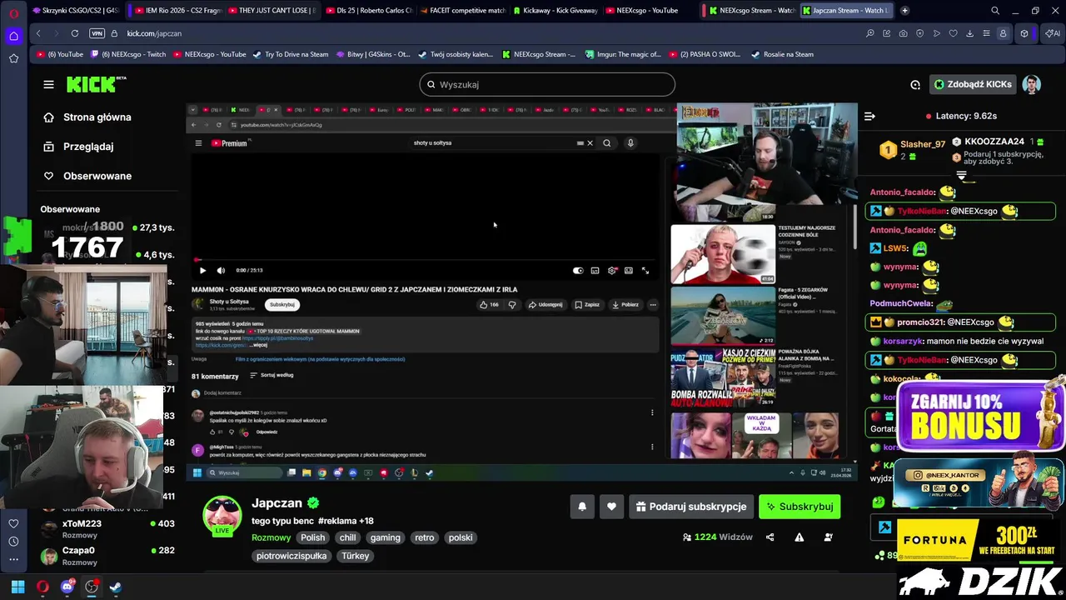This screenshot has height=600, width=1066.
Task: Open the heart icon in Opera sidebar
Action: pos(13,523)
